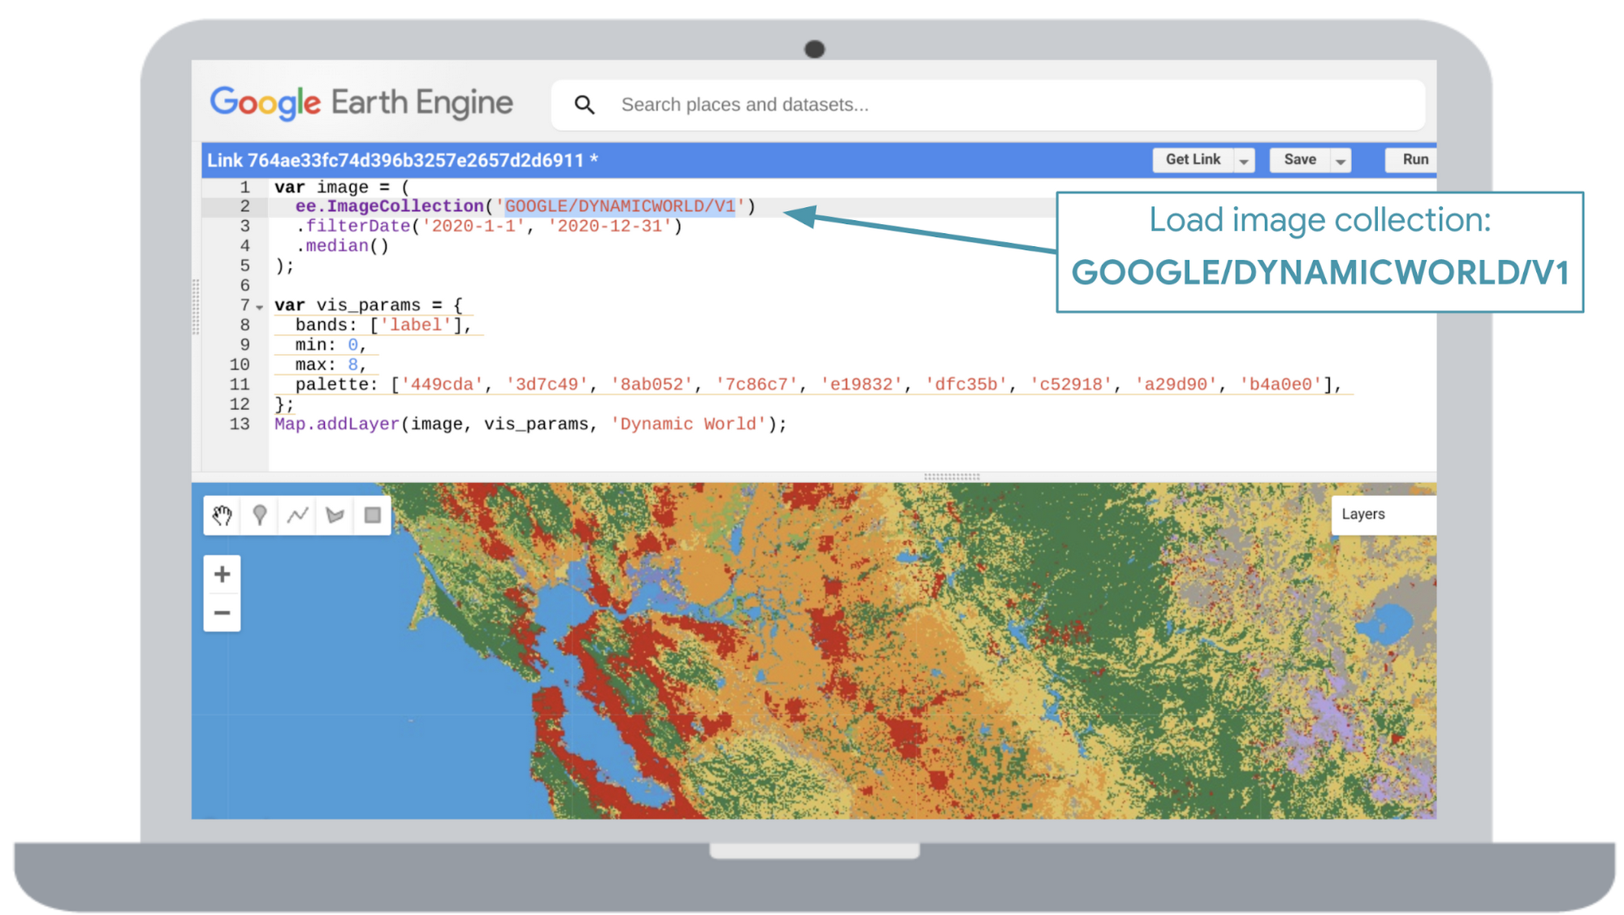
Task: Zoom out the map with minus button
Action: [222, 613]
